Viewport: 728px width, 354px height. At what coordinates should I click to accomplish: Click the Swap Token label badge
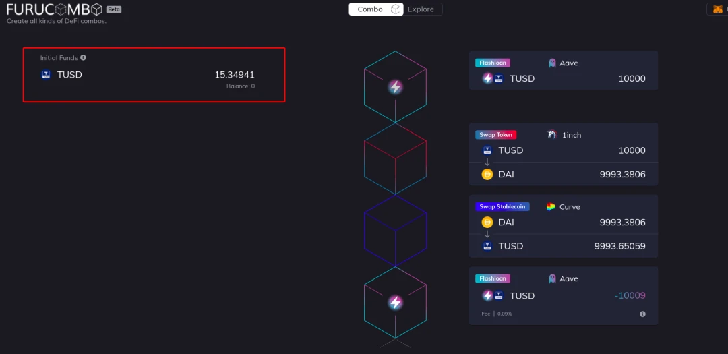click(x=496, y=135)
